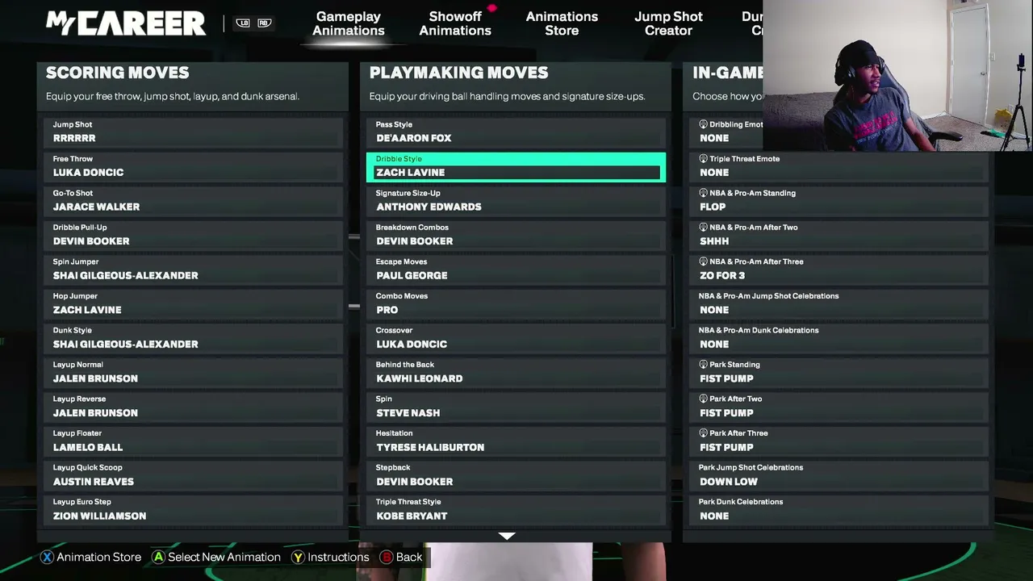Click the down arrow below Playmaking Moves list
The image size is (1033, 581).
(506, 536)
